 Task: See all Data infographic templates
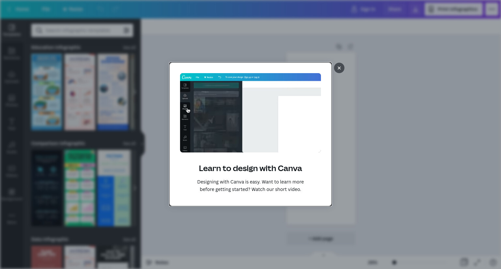point(129,239)
